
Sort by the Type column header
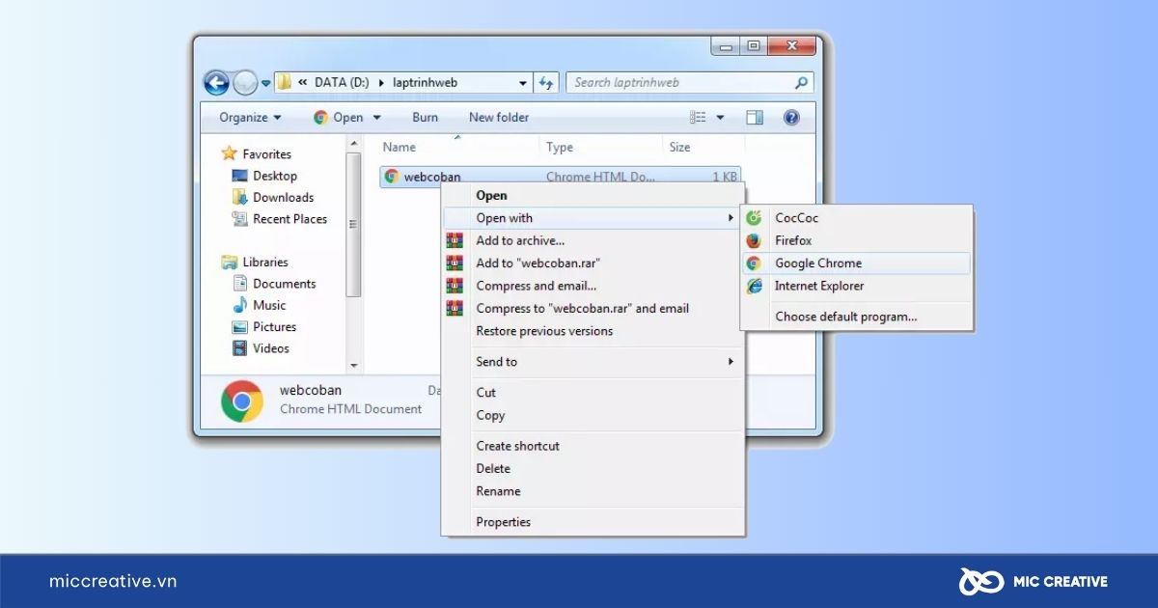[560, 148]
